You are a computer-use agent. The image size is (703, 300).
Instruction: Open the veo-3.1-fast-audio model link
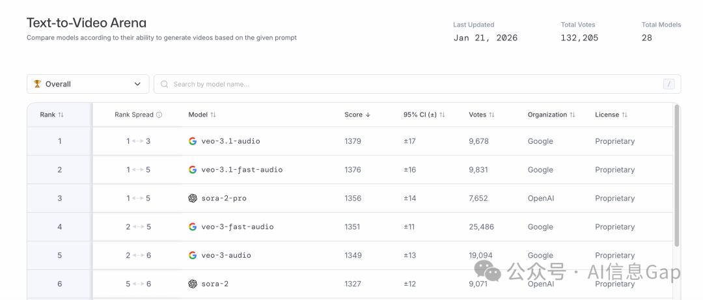pos(241,170)
